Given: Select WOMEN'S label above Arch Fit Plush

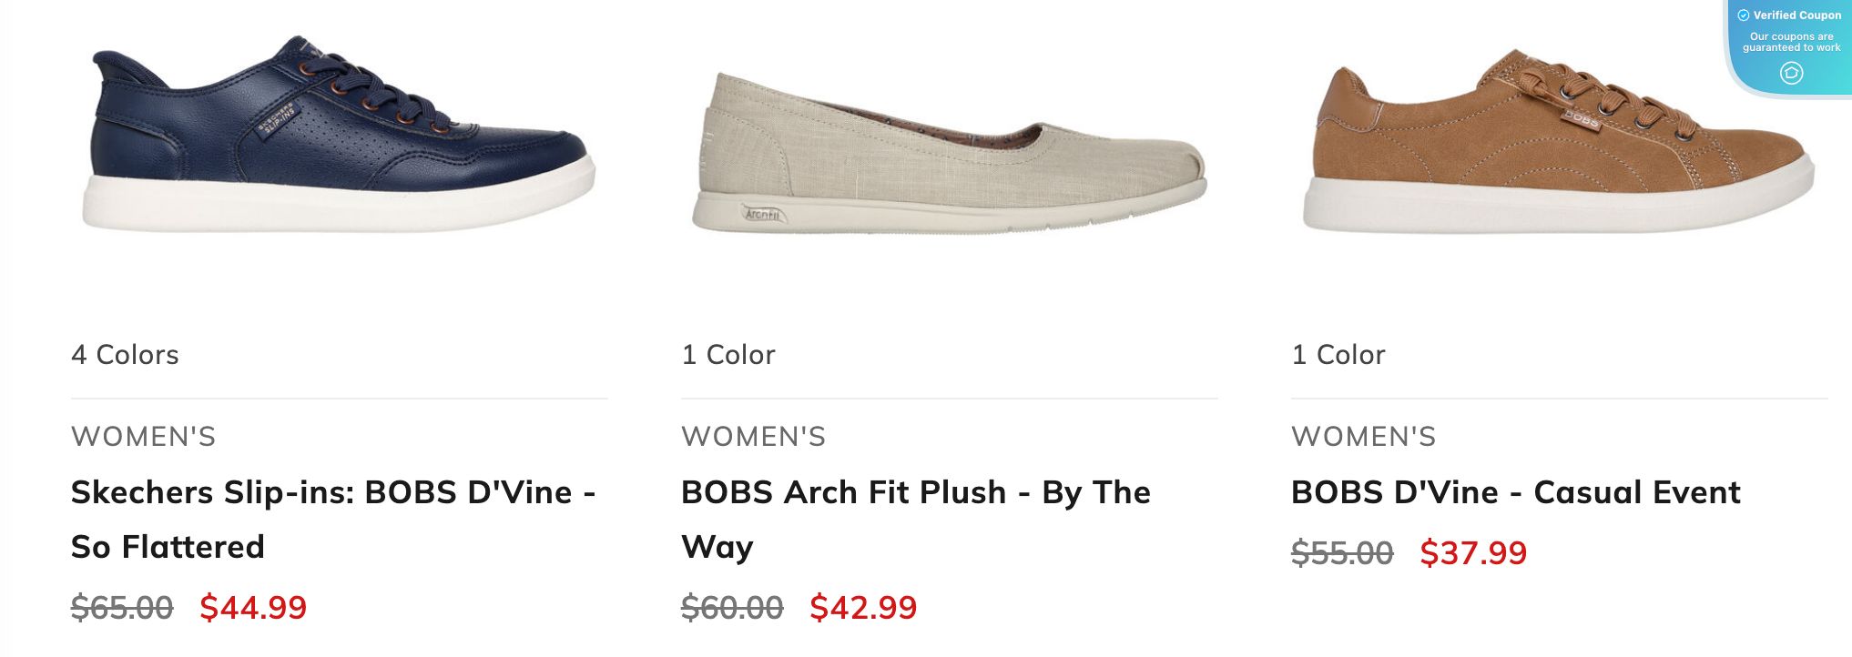Looking at the screenshot, I should (753, 437).
